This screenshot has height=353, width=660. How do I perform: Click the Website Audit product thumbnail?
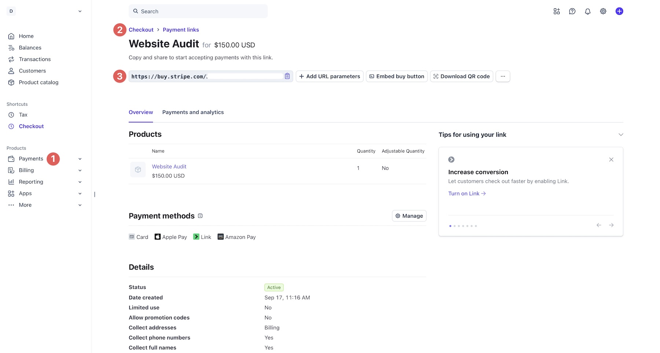pyautogui.click(x=138, y=170)
